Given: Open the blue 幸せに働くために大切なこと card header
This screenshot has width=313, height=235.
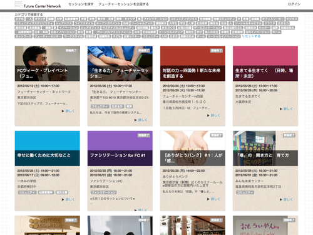Looking at the screenshot, I should [x=48, y=149].
